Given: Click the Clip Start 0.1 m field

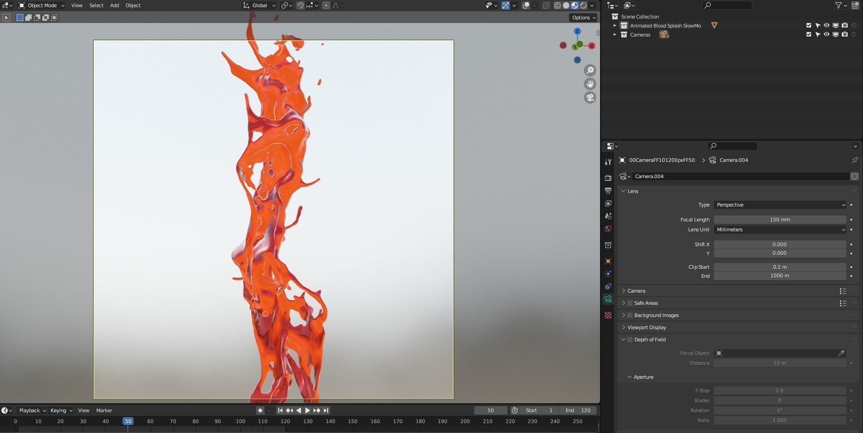Looking at the screenshot, I should tap(780, 267).
